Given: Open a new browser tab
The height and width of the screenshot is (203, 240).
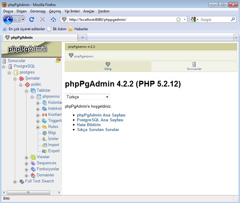Looking at the screenshot, I should 83,38.
